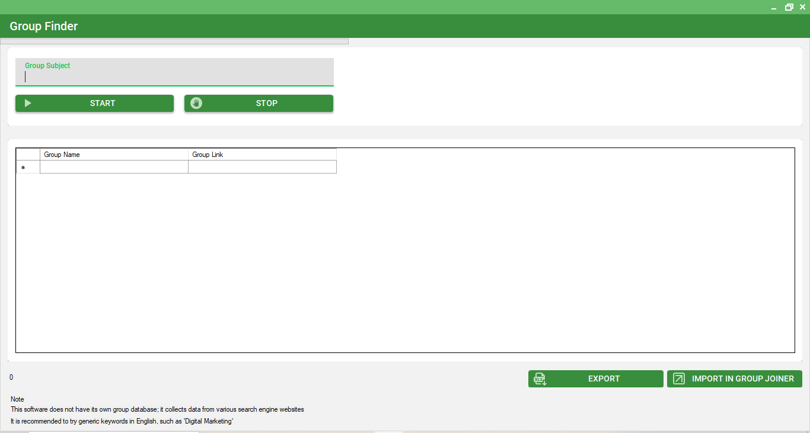Click the empty Group Name cell
Image resolution: width=810 pixels, height=433 pixels.
pyautogui.click(x=114, y=166)
